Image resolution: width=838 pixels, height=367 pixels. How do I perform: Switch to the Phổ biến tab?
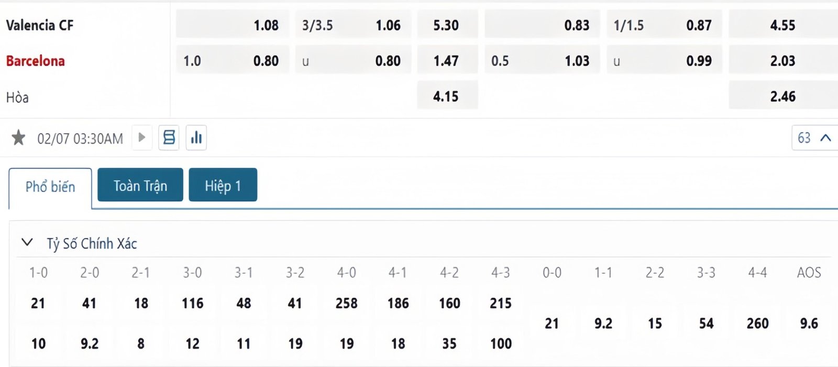[x=50, y=187]
